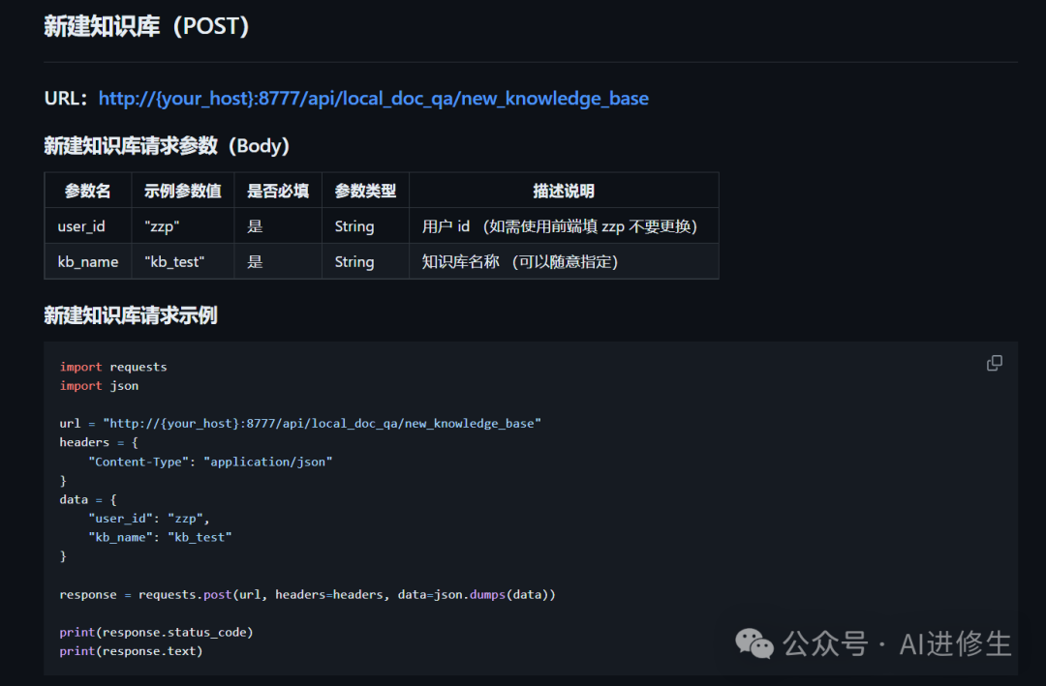Click the "import requests" code line

113,367
